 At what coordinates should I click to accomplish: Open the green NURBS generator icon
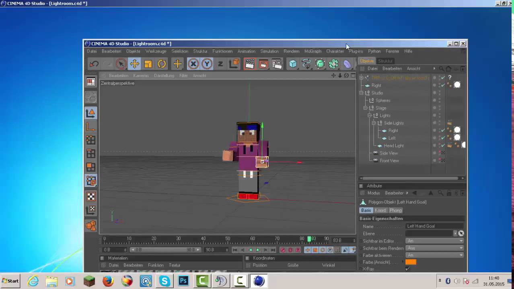(320, 64)
